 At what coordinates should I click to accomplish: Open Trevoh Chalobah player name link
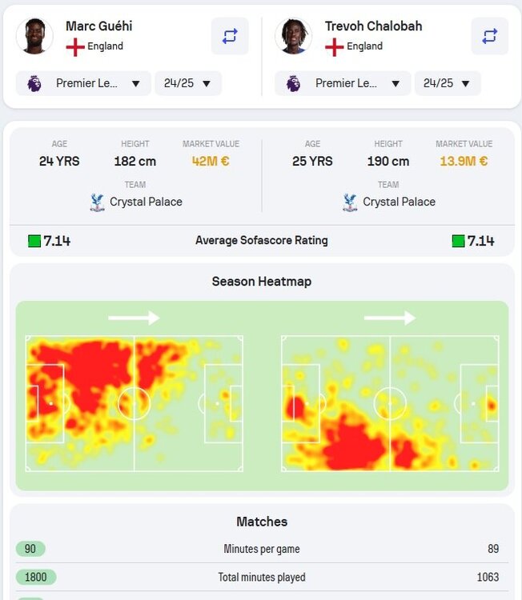tap(373, 26)
